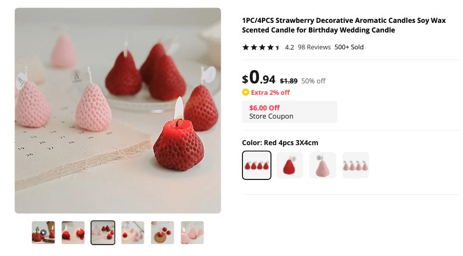Click the main strawberry candle product image
Viewport: 463px width, 256px height.
[117, 110]
